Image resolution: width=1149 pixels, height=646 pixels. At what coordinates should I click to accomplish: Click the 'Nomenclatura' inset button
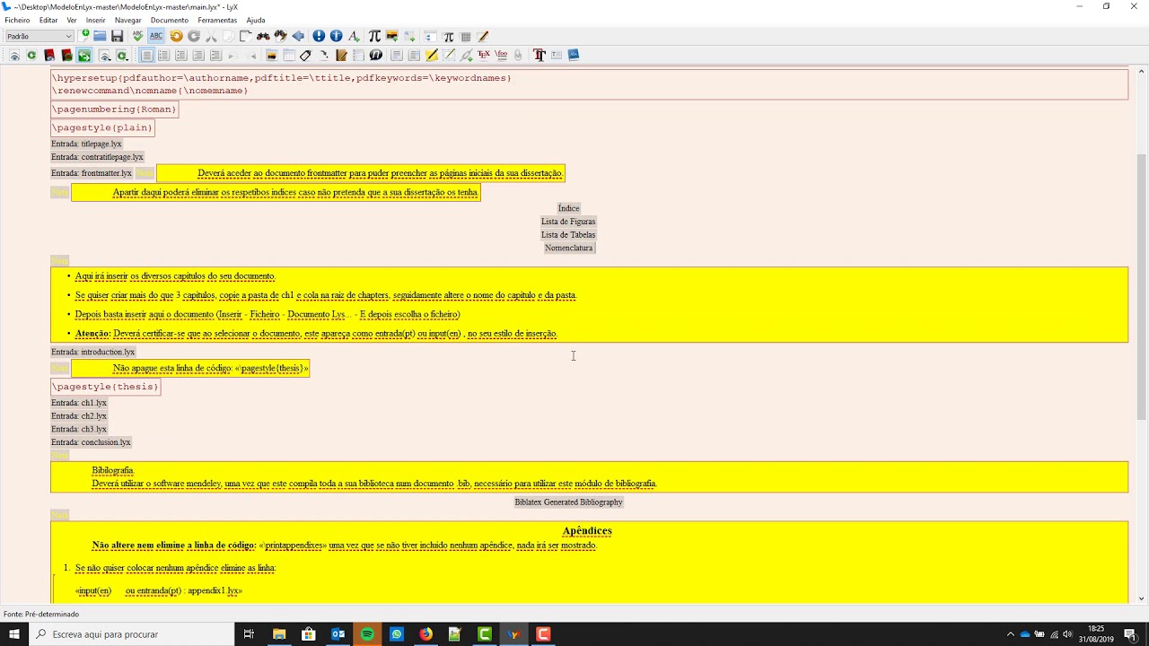[x=568, y=248]
